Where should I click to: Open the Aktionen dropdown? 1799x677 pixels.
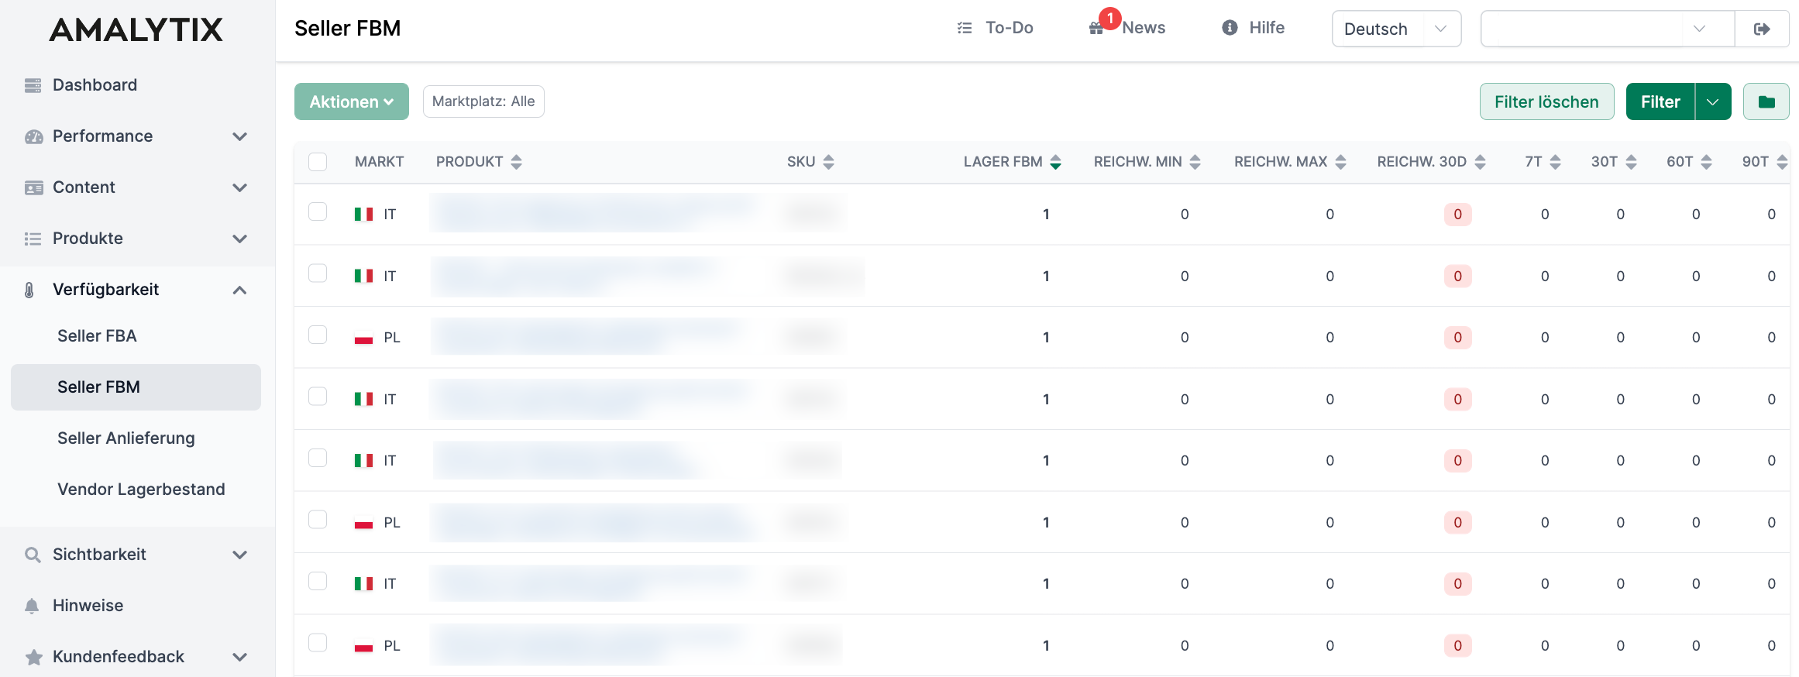(x=352, y=101)
